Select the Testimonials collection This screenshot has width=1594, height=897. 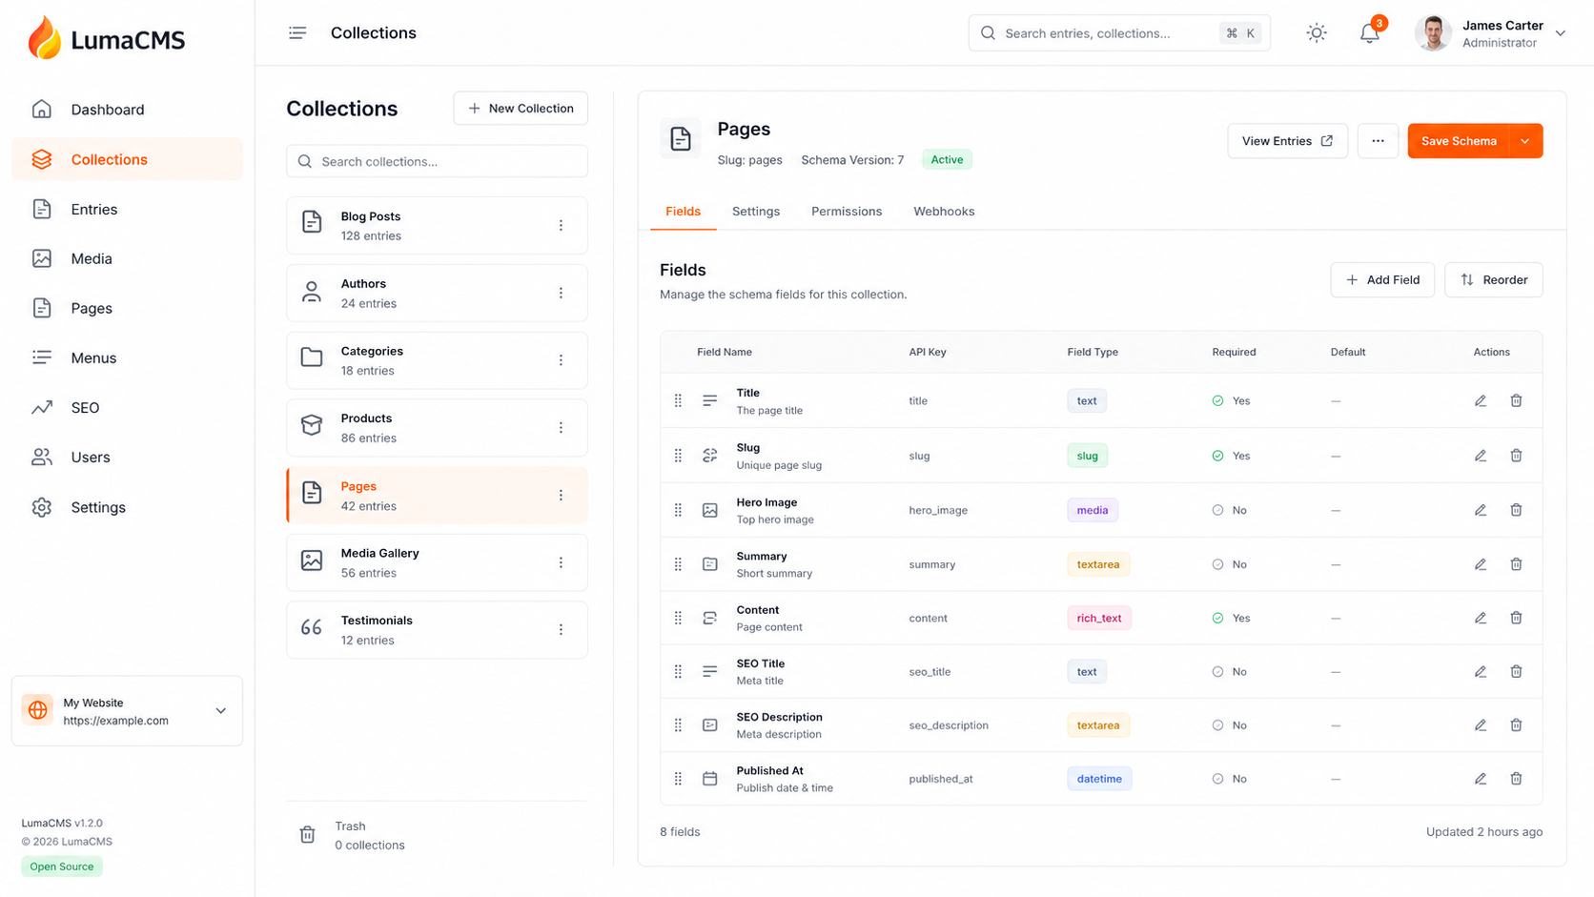[x=437, y=630]
